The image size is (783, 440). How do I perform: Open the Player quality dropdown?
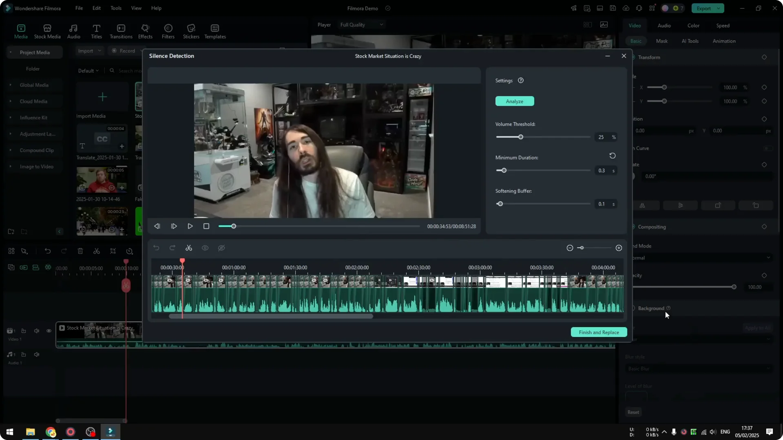click(361, 24)
